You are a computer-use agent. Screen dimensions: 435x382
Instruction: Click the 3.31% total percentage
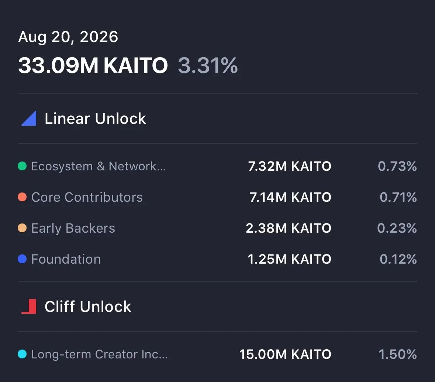pyautogui.click(x=208, y=65)
